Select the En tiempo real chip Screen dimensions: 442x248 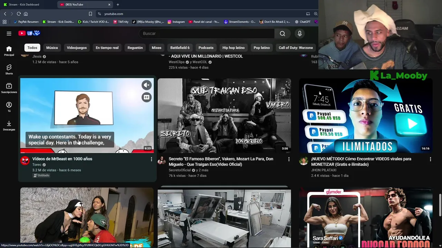click(x=107, y=48)
